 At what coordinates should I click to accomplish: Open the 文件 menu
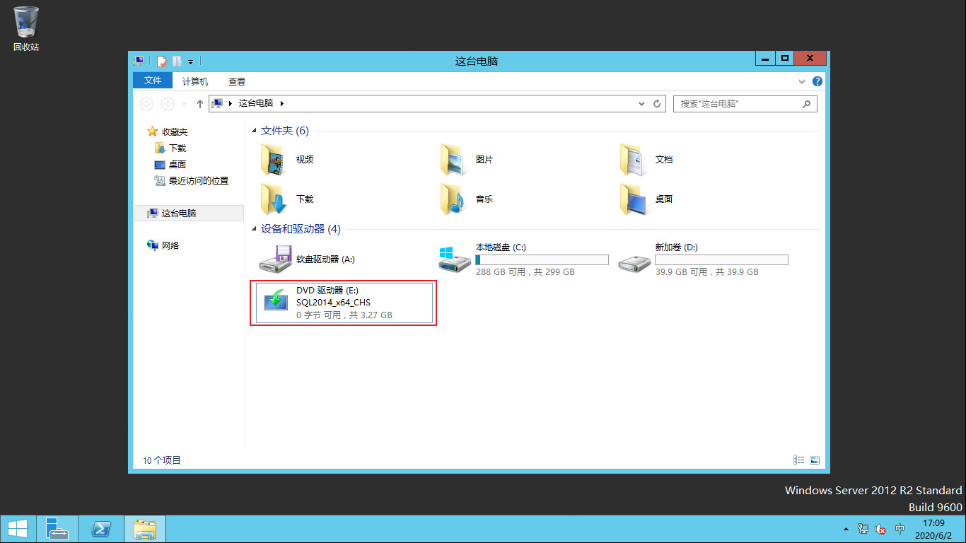152,81
